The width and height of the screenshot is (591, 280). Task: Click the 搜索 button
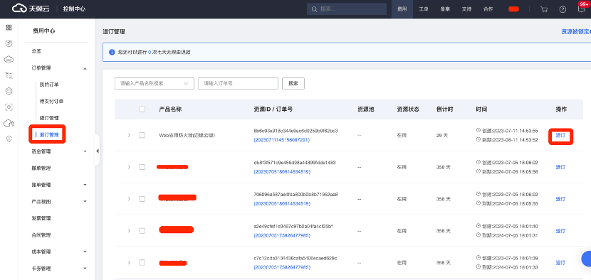point(293,84)
